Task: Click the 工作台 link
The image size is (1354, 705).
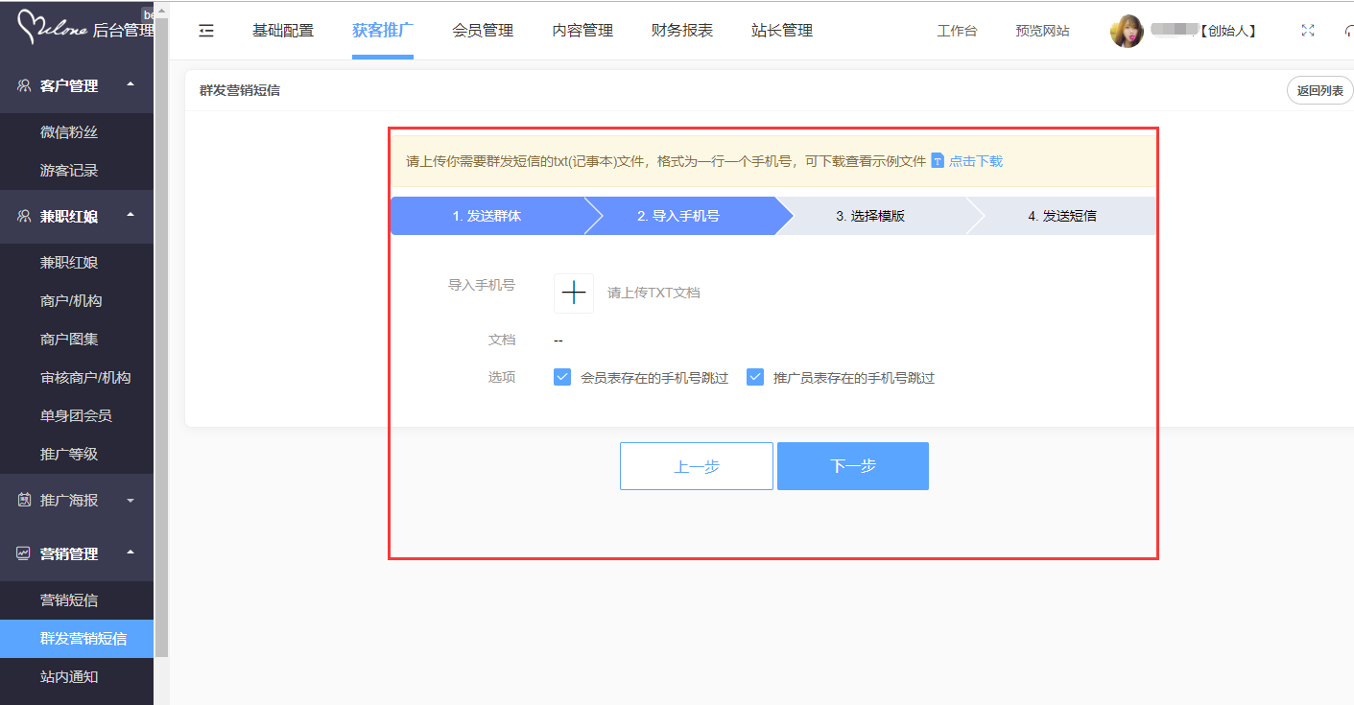Action: [957, 31]
